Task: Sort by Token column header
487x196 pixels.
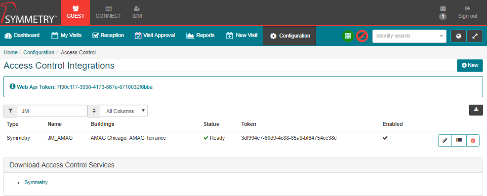Action: [249, 124]
